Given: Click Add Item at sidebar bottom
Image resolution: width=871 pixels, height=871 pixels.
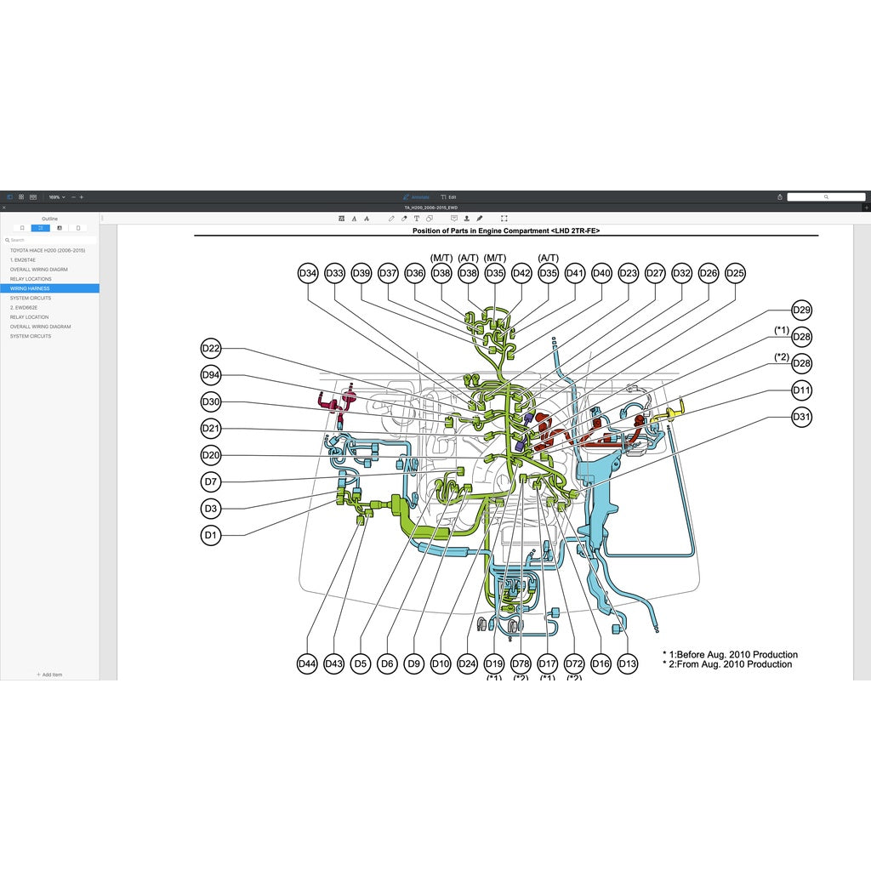Looking at the screenshot, I should coord(49,675).
